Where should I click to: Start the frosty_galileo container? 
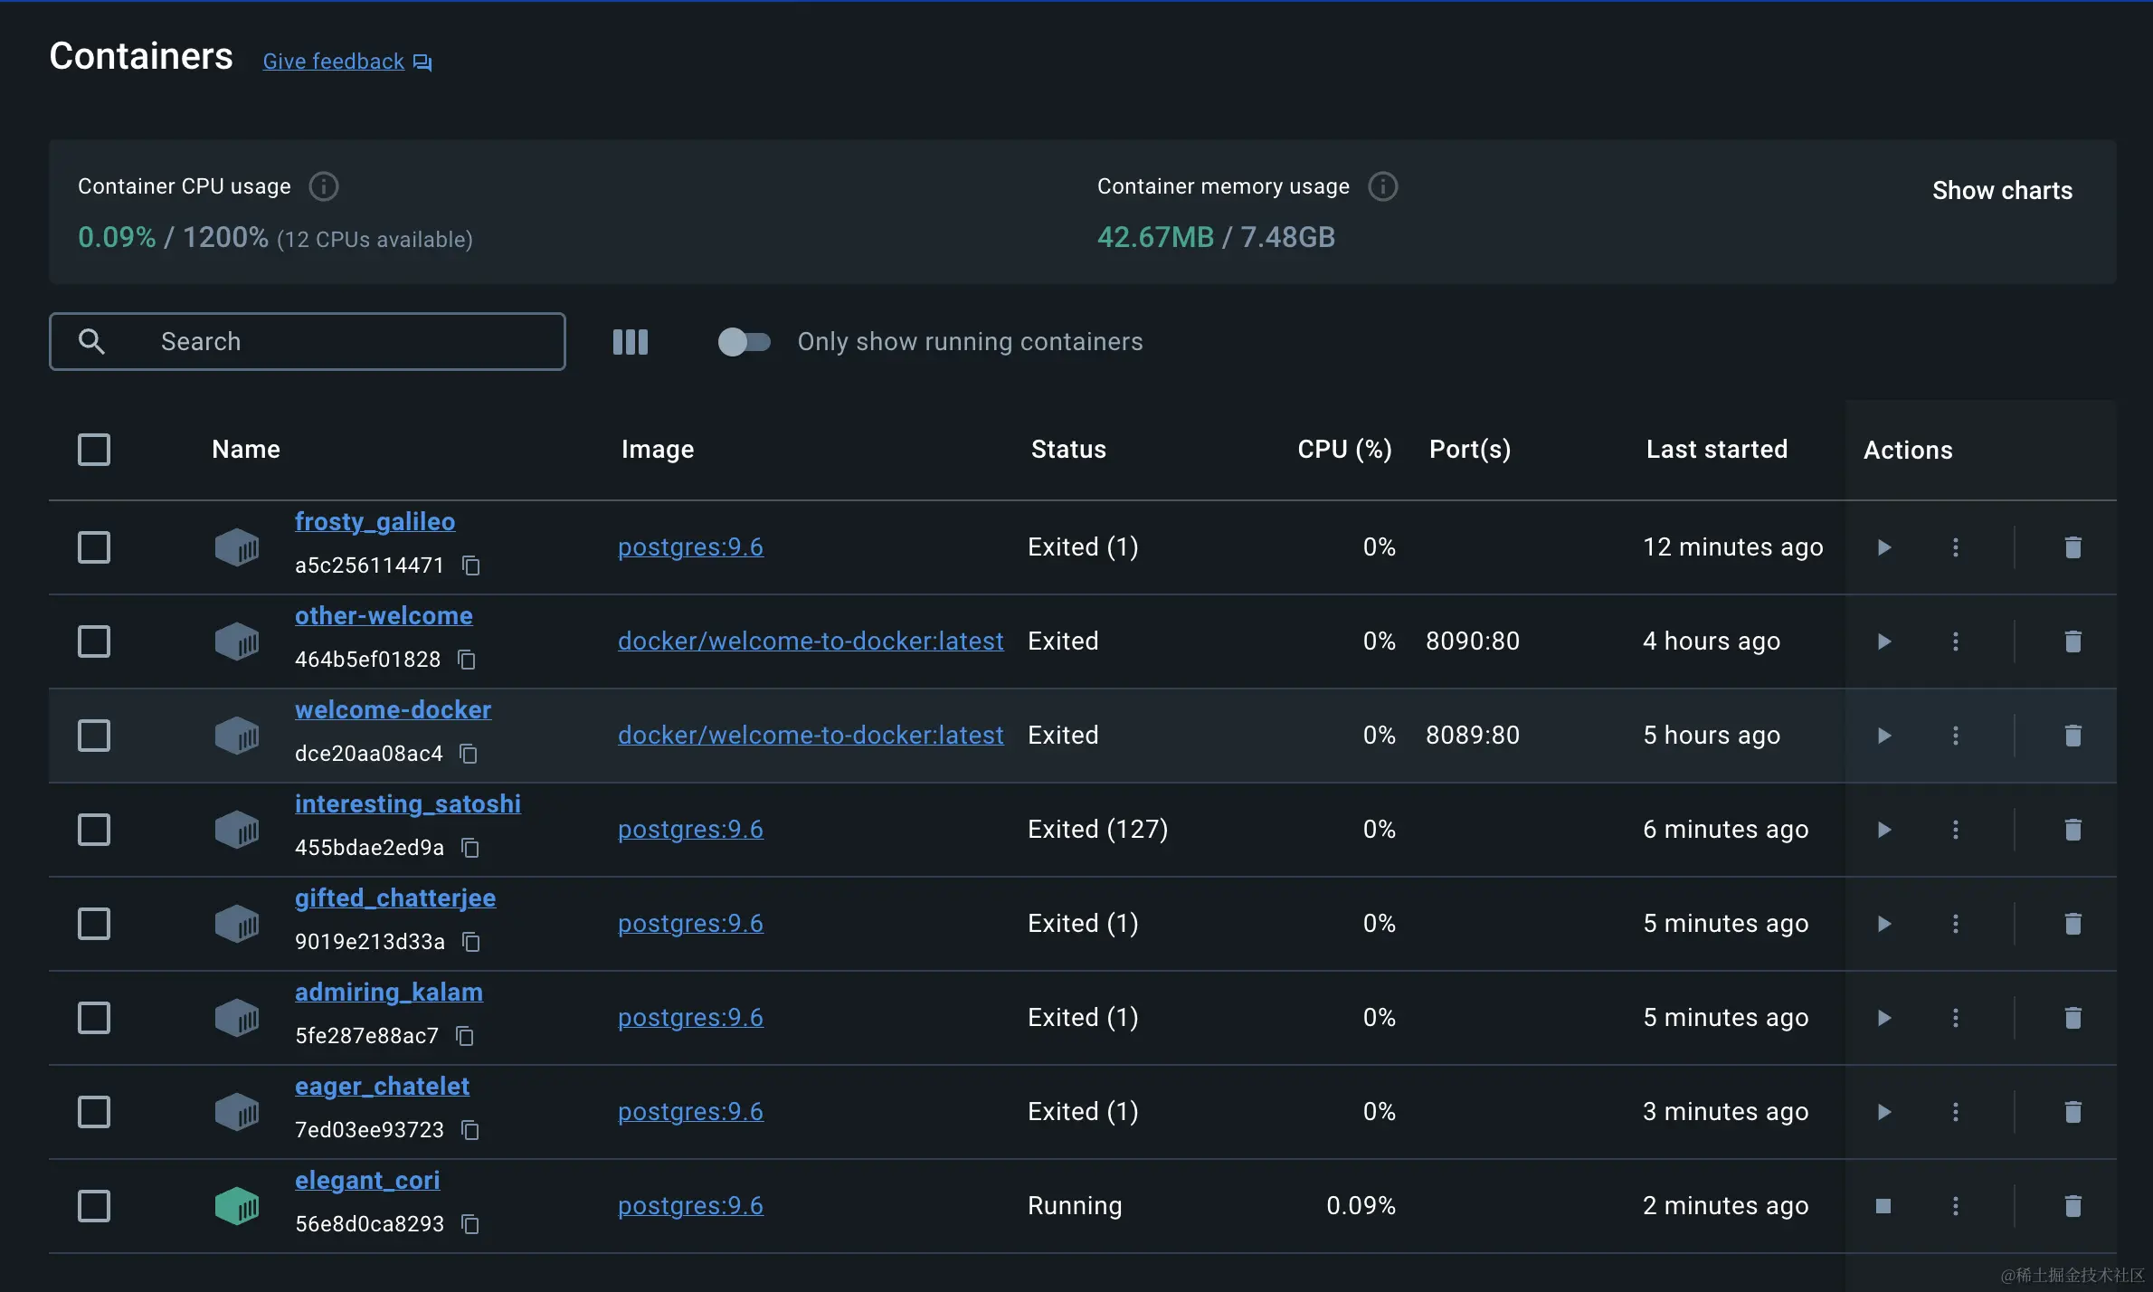1884,547
